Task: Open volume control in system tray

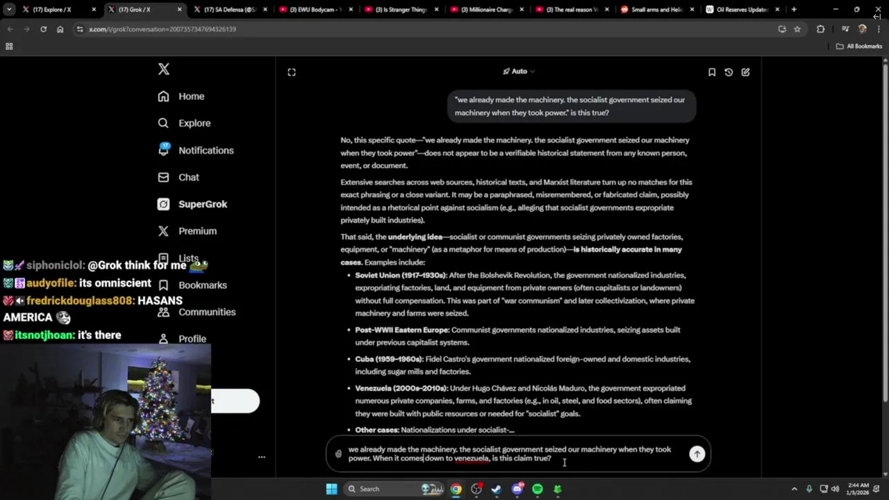Action: (835, 489)
